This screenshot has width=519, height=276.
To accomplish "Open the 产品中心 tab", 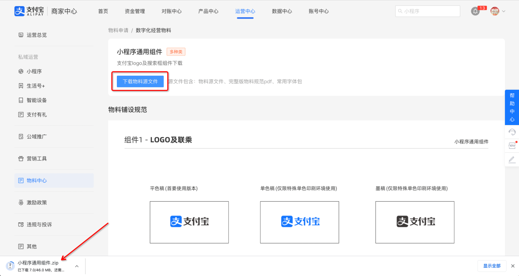I will (208, 11).
